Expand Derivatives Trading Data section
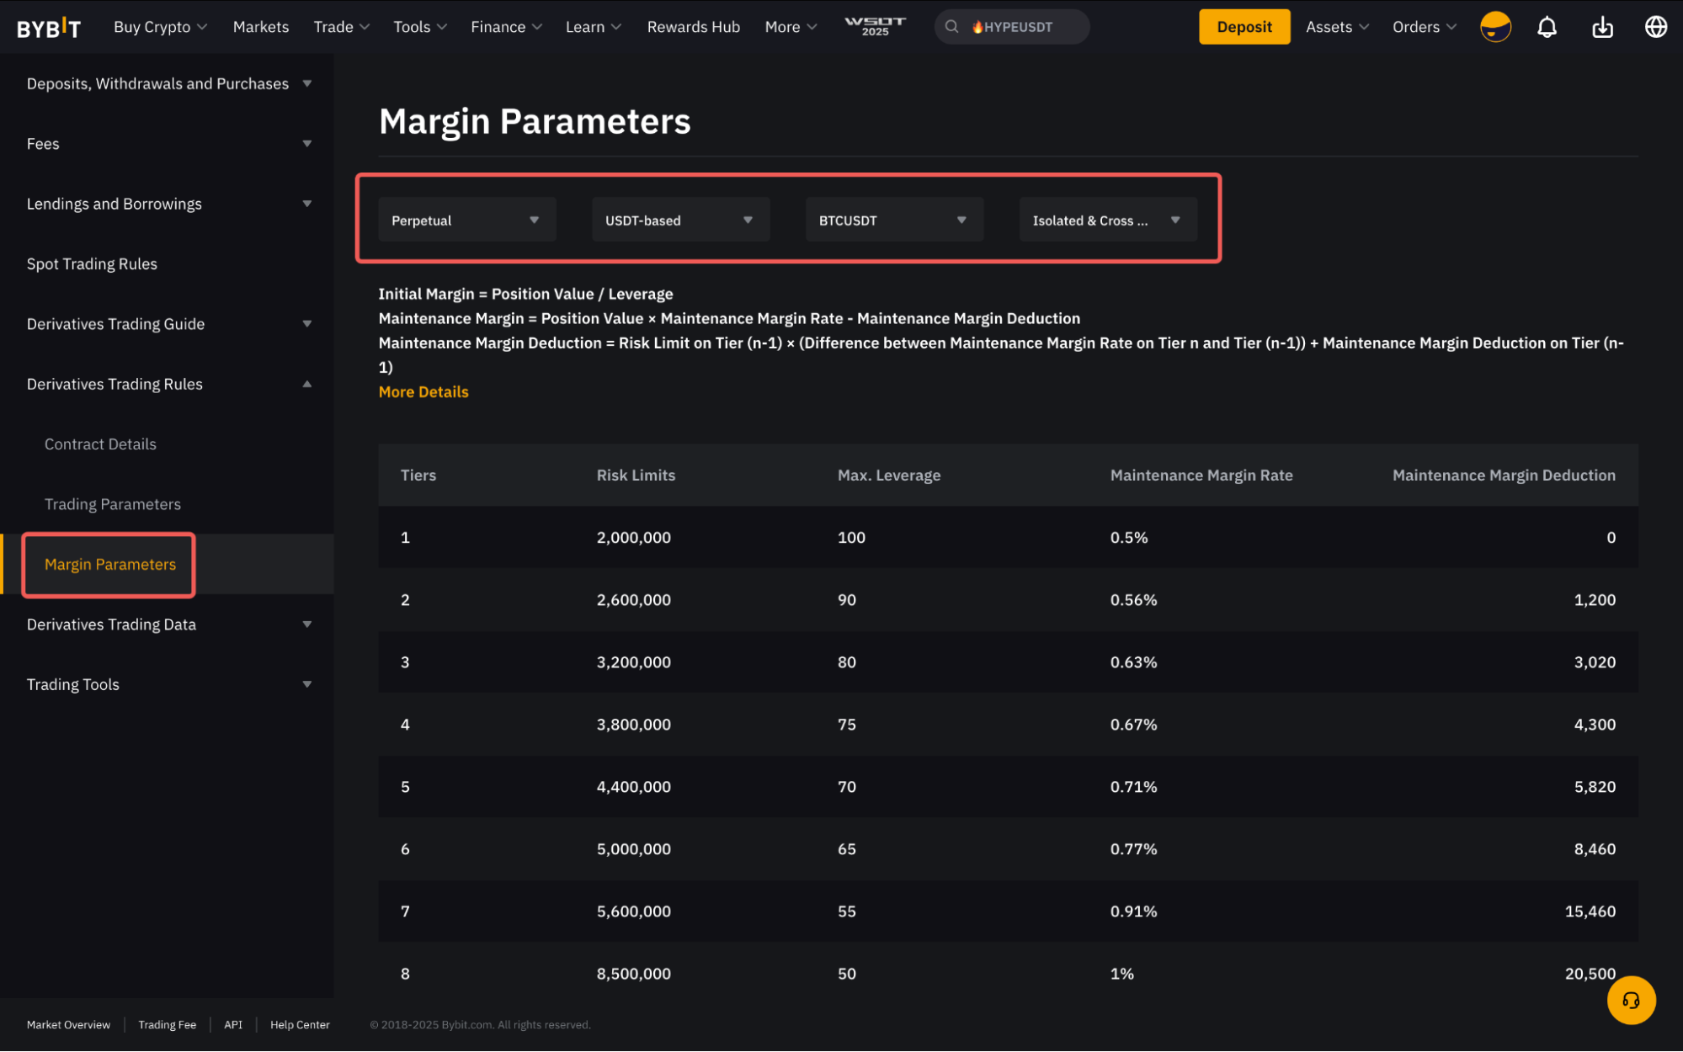 tap(306, 624)
